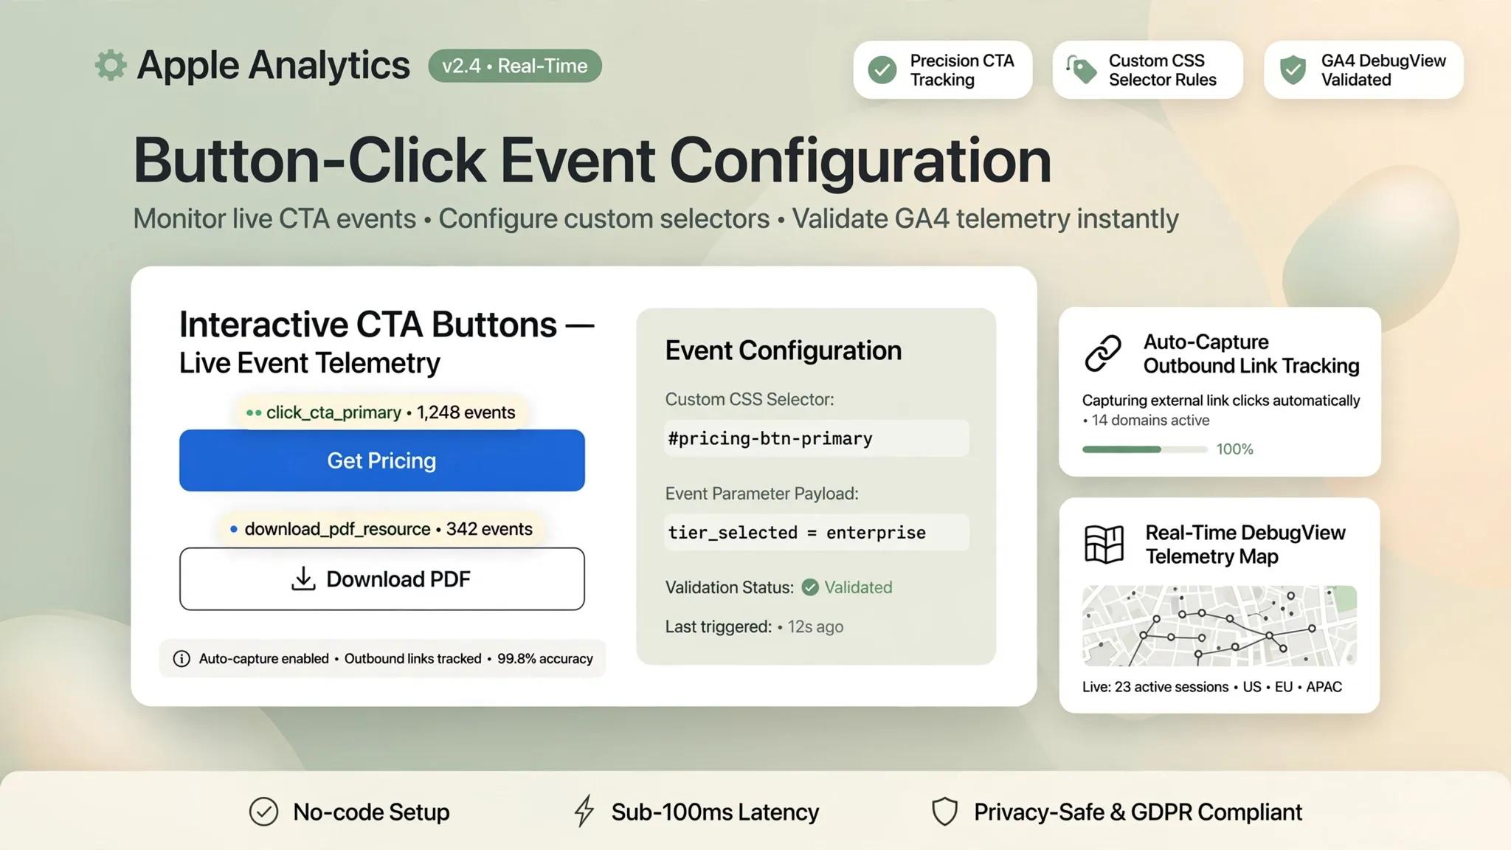
Task: Click the Precision CTA Tracking checkmark icon
Action: pos(882,70)
